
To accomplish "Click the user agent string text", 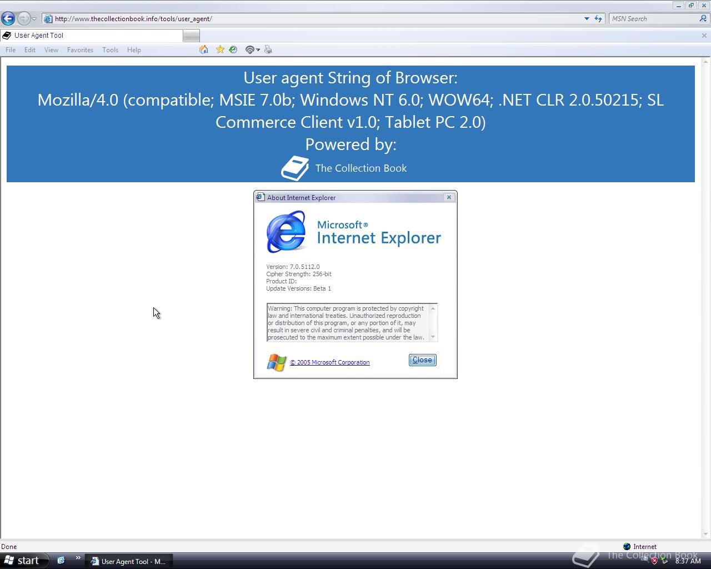I will (x=351, y=111).
